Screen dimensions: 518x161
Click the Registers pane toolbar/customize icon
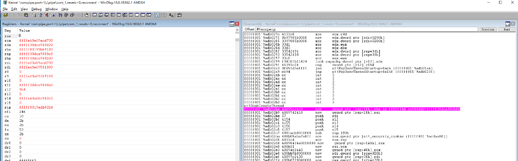pyautogui.click(x=231, y=23)
